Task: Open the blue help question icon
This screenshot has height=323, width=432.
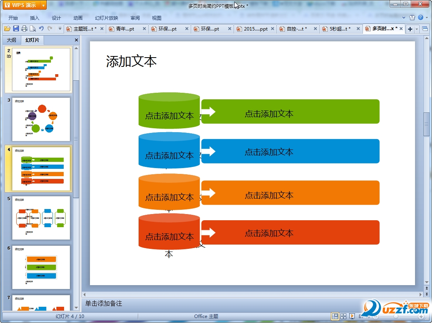Action: point(420,17)
